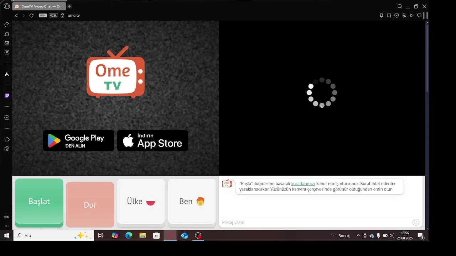Open Microsoft Store from taskbar
The width and height of the screenshot is (456, 256).
click(156, 235)
